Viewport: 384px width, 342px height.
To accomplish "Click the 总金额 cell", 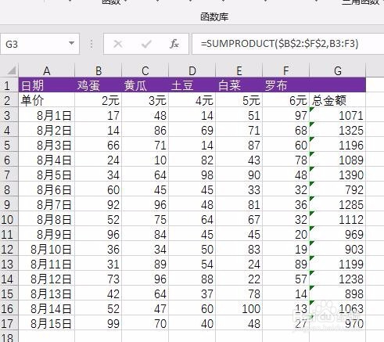I will (338, 100).
